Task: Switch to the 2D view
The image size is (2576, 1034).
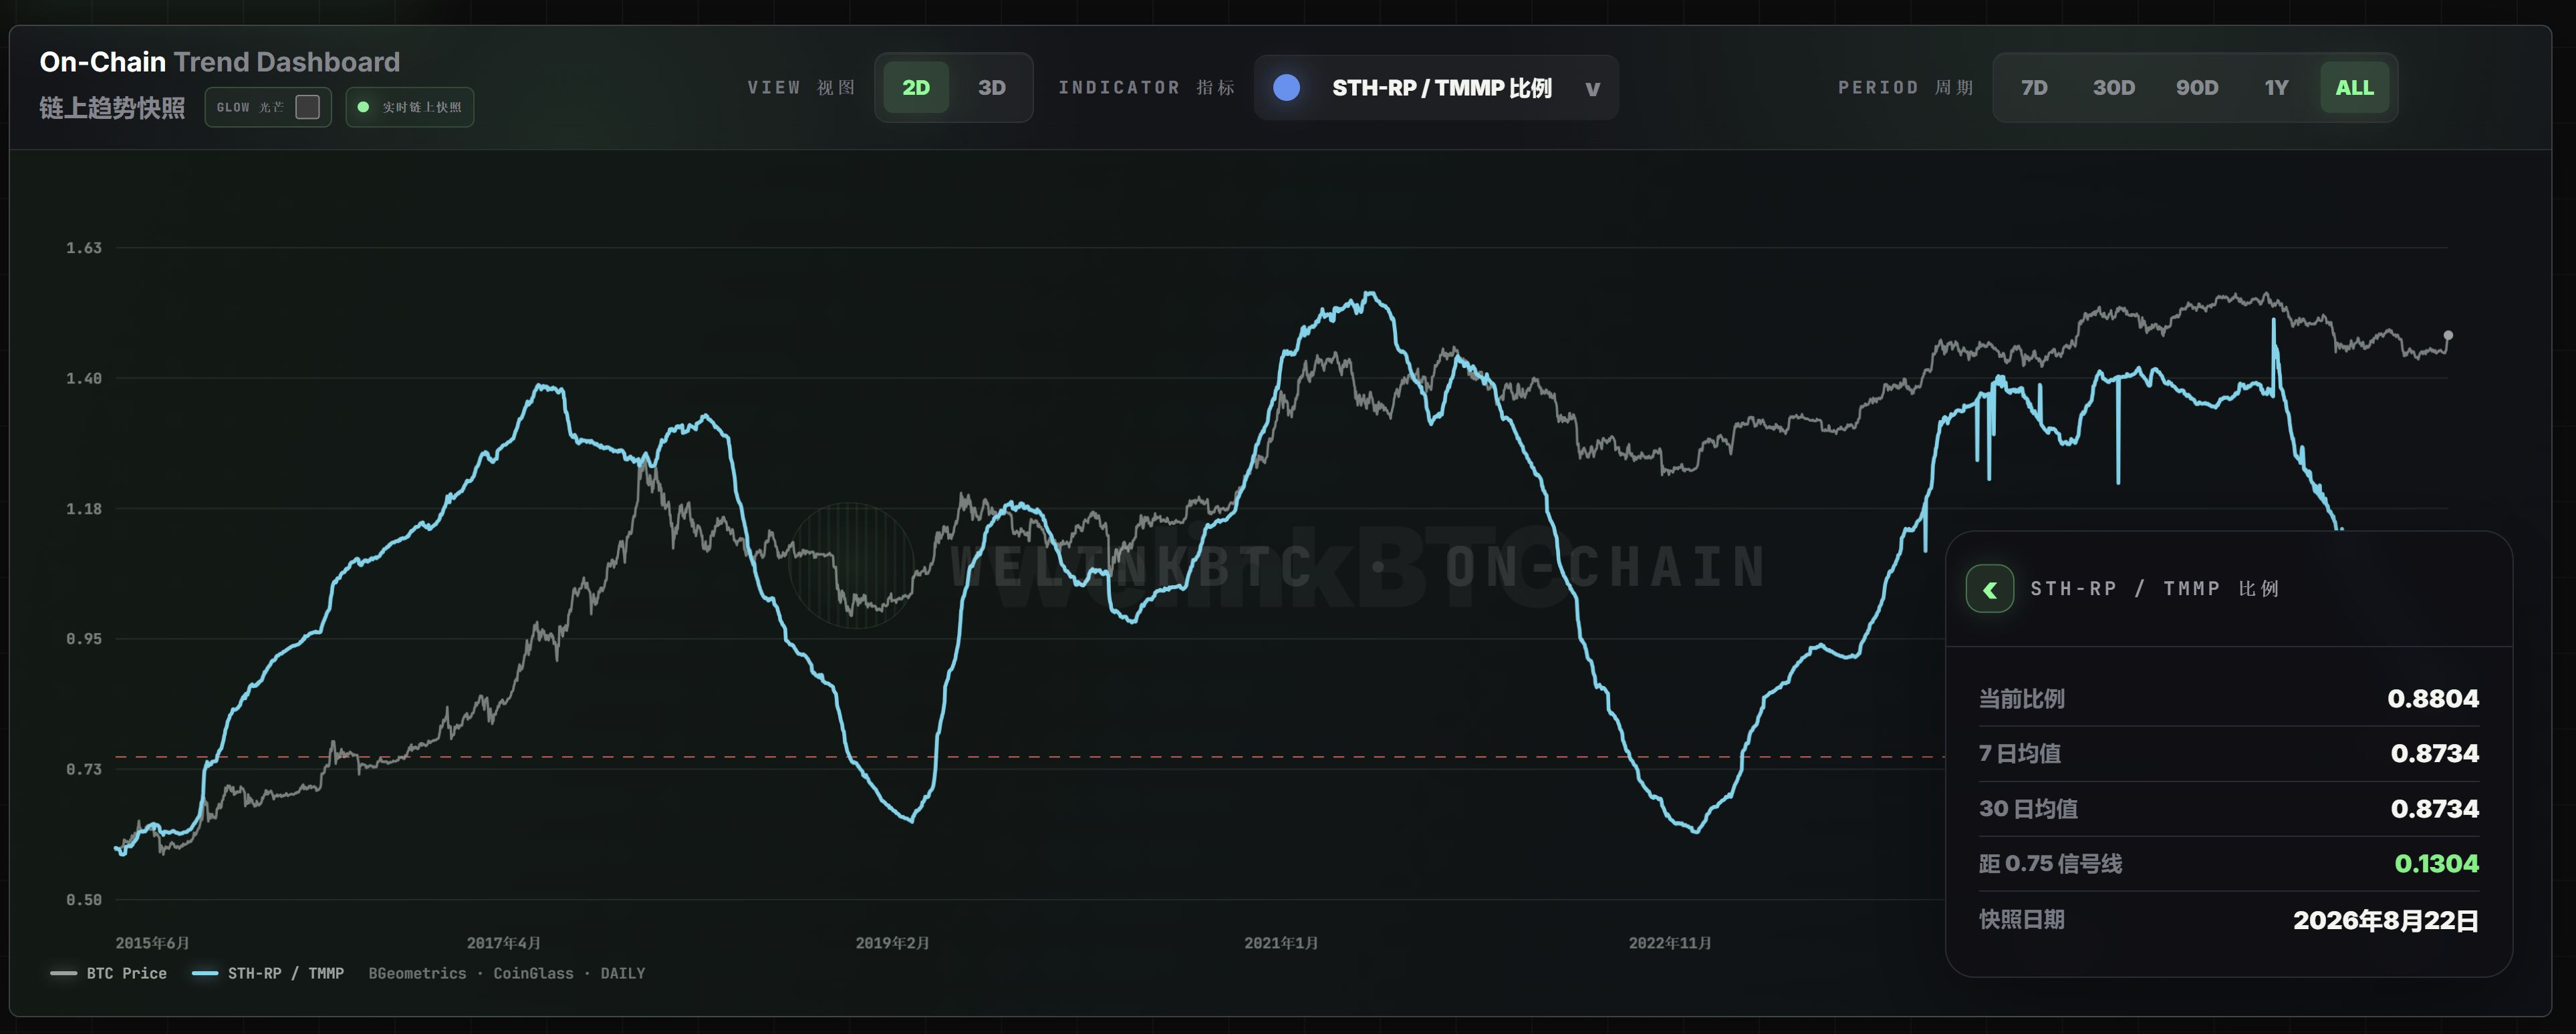Action: point(916,88)
